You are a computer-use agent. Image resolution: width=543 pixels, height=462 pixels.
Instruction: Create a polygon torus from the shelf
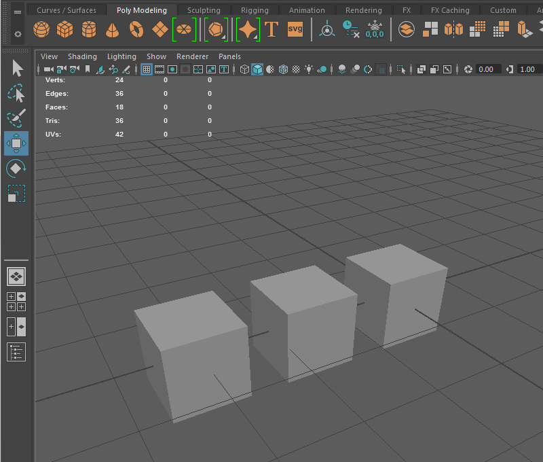coord(136,29)
